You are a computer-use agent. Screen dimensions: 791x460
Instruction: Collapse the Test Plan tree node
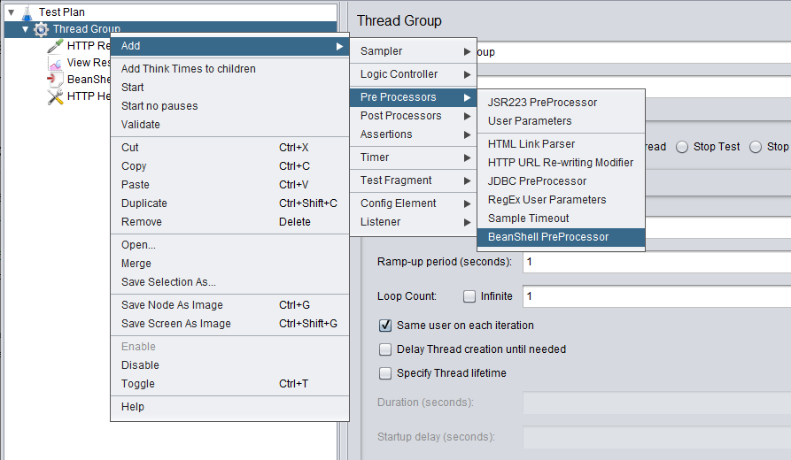point(12,12)
